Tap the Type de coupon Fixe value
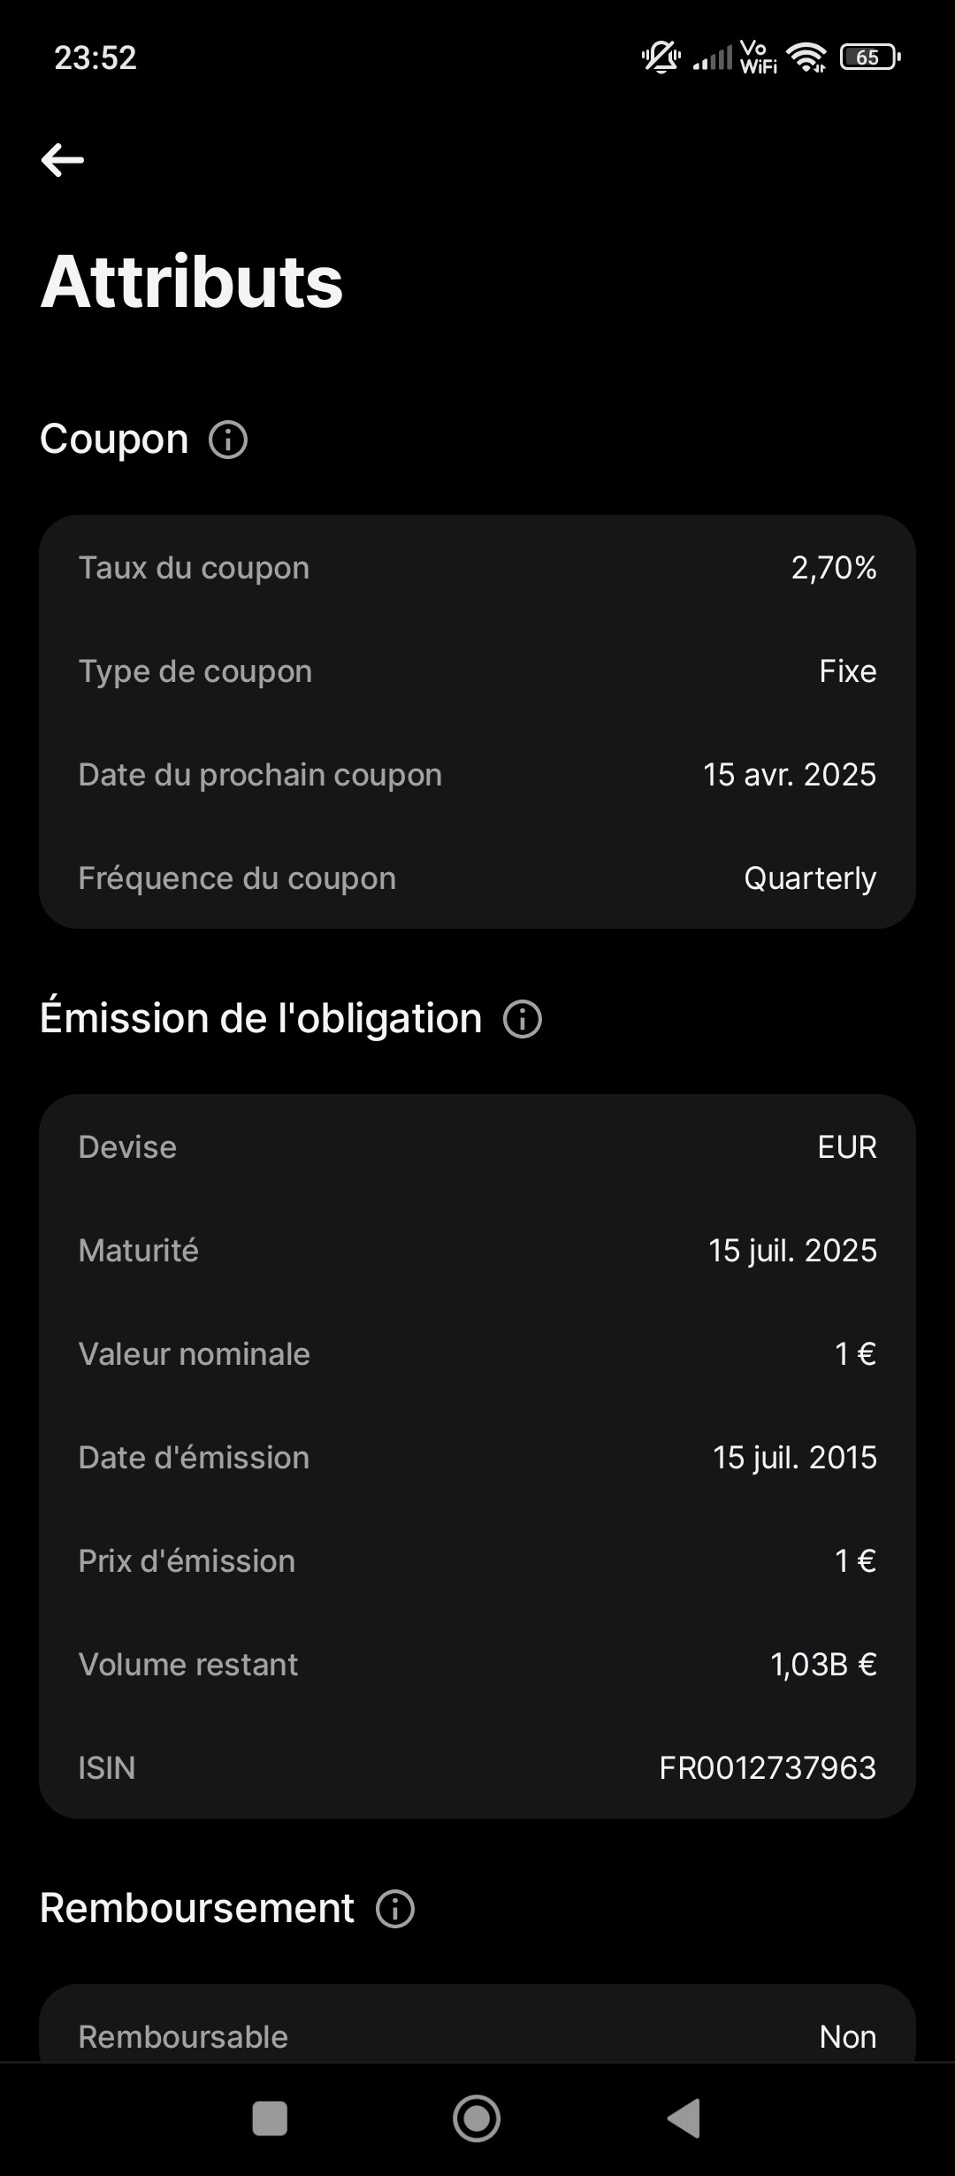 (x=847, y=671)
